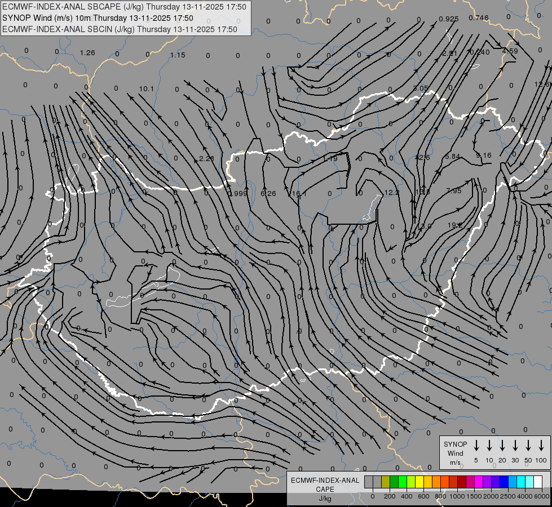The image size is (552, 507).
Task: Click the ECMWF-INDEX-ANAL legend label
Action: click(x=325, y=481)
